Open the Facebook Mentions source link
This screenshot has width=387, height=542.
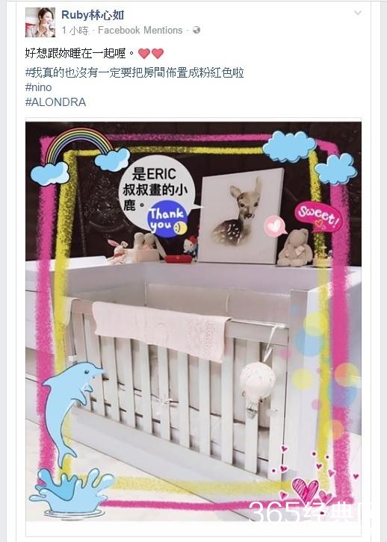[140, 31]
